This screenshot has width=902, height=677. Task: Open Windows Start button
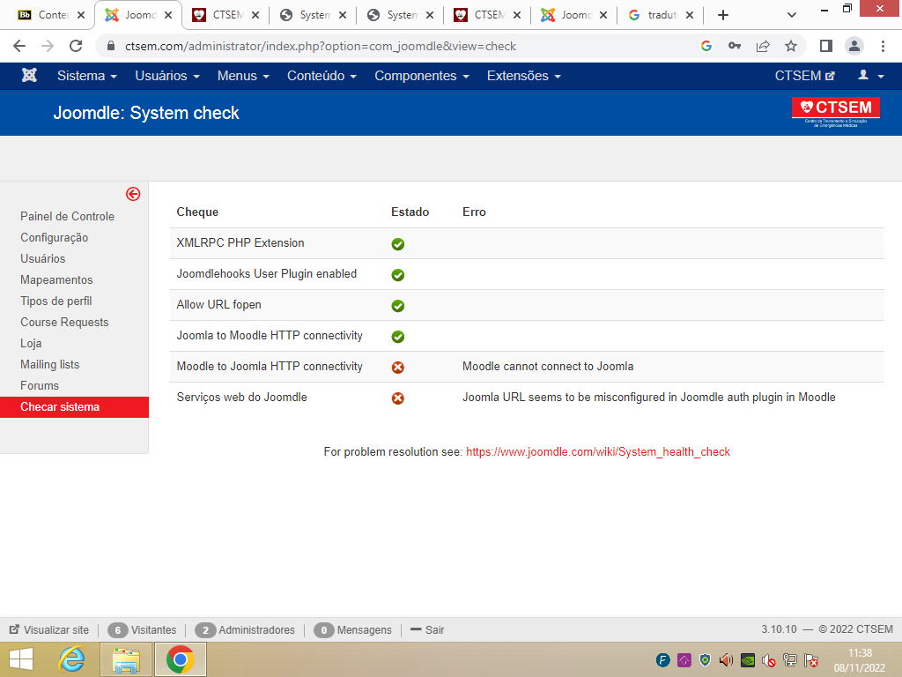21,659
